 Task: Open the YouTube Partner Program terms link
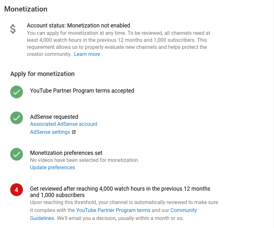[113, 210]
